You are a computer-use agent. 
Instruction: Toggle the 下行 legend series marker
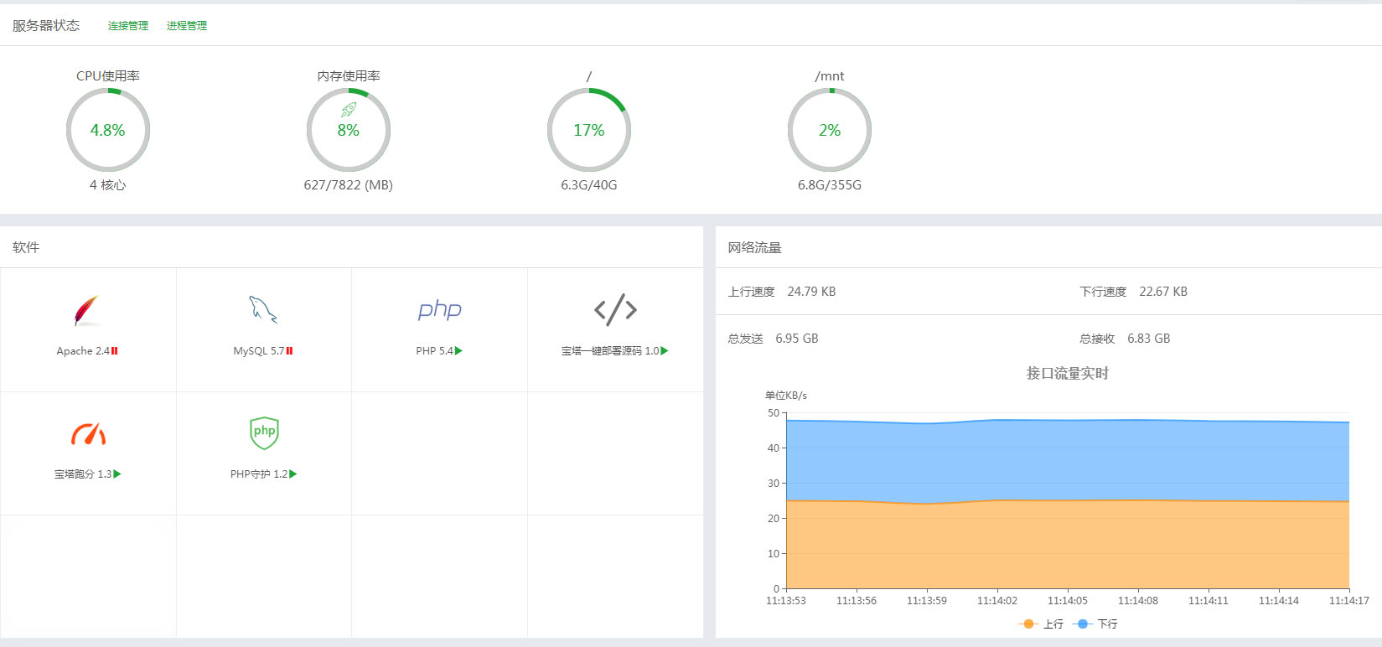pyautogui.click(x=1082, y=624)
